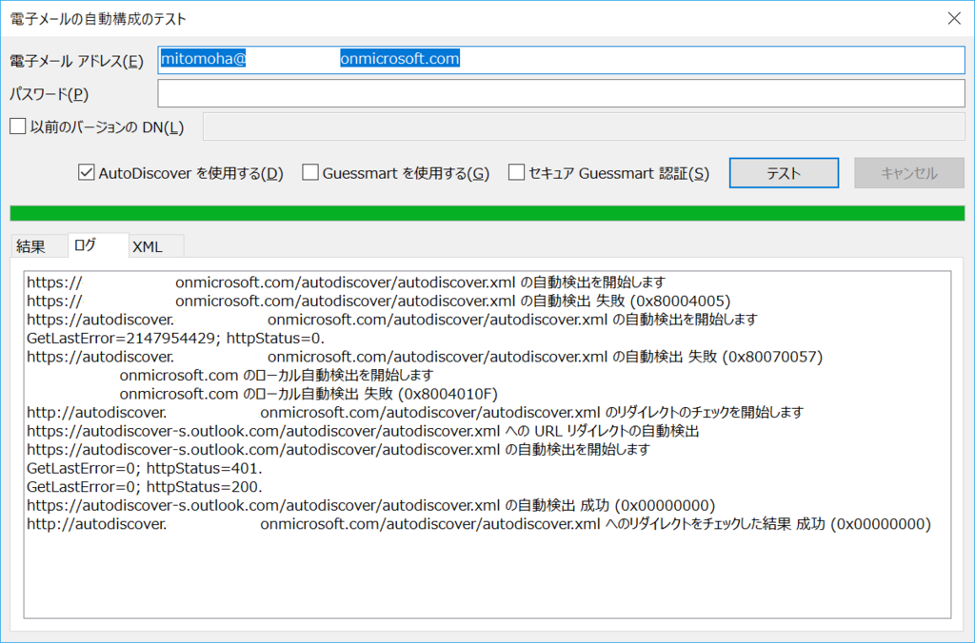Viewport: 975px width, 643px height.
Task: Click the greyed キャンセル button
Action: coord(909,173)
